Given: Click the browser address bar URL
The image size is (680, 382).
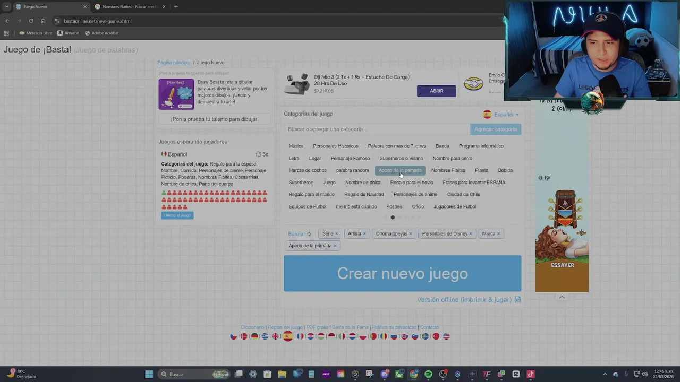Looking at the screenshot, I should click(x=98, y=21).
